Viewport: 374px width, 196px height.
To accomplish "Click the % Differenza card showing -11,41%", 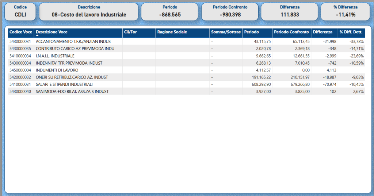I will (x=345, y=12).
